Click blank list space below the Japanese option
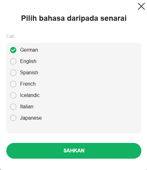The width and height of the screenshot is (147, 170). [x=74, y=127]
